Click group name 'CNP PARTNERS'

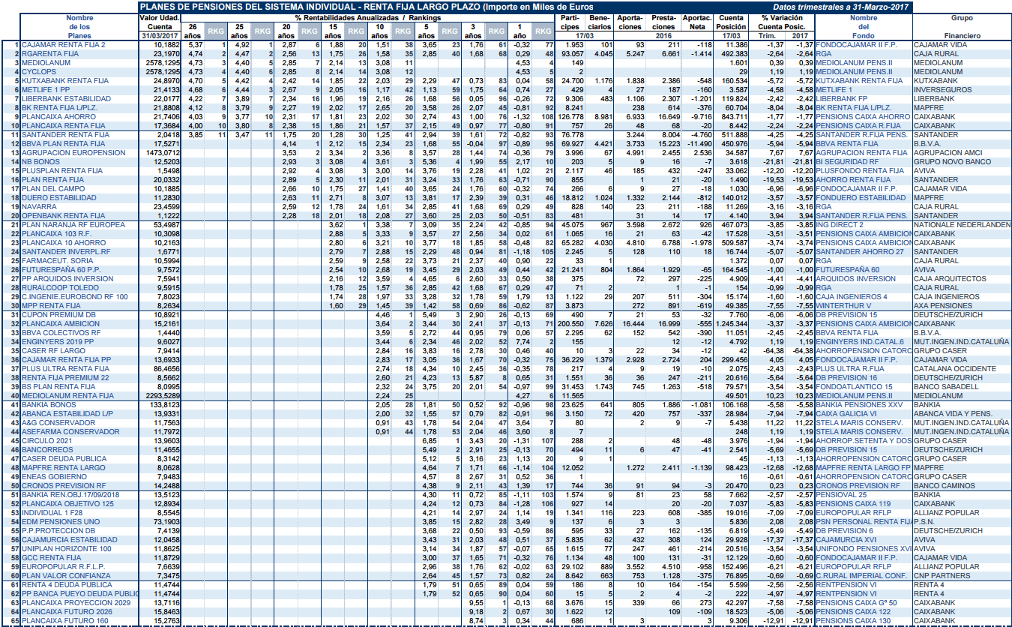(x=941, y=575)
